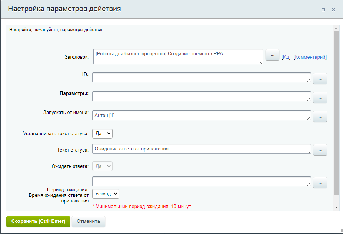
Task: Open the Комментарий link
Action: pos(310,57)
